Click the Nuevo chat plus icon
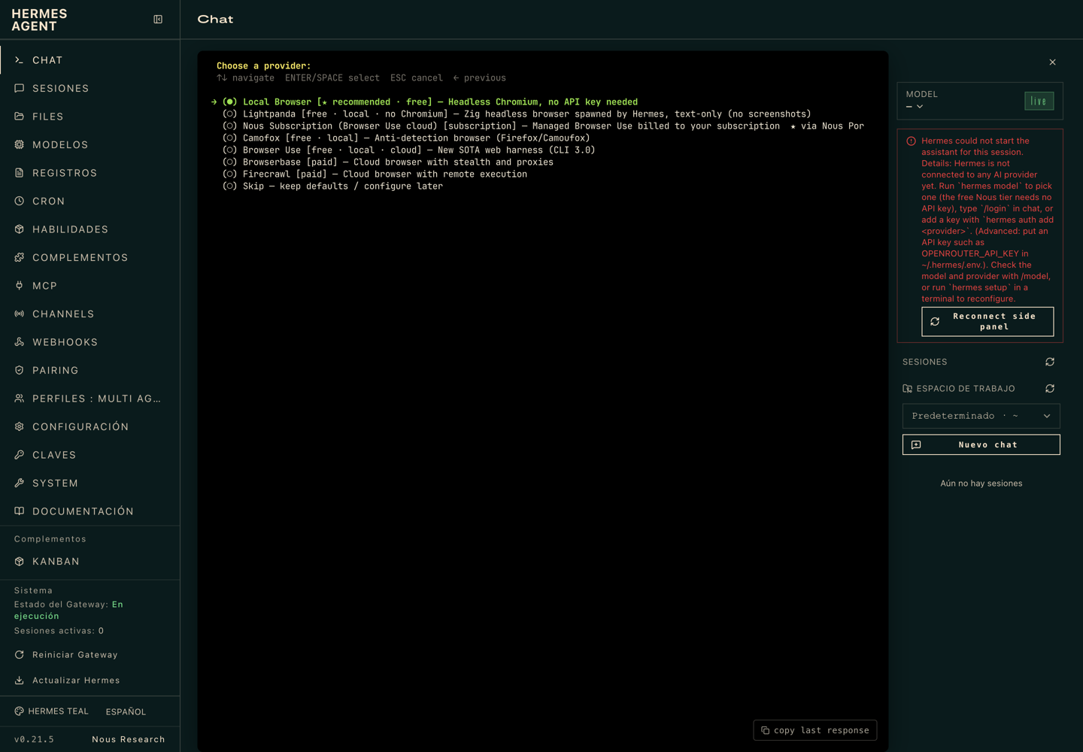 916,445
